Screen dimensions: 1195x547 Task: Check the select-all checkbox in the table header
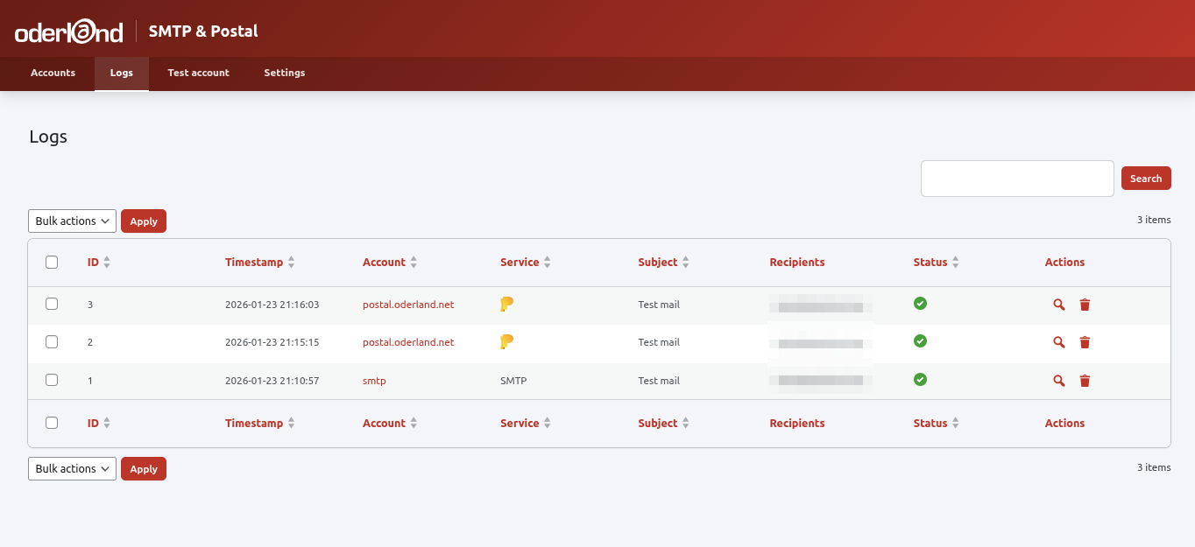tap(52, 262)
